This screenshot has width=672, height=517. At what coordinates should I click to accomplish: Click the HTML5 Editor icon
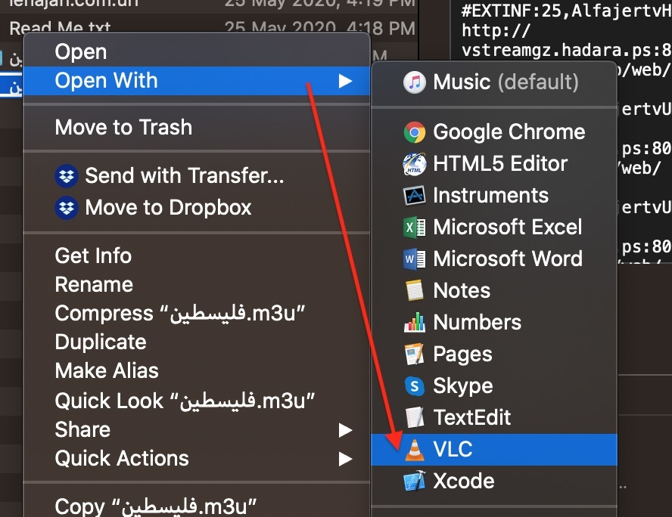click(x=414, y=164)
